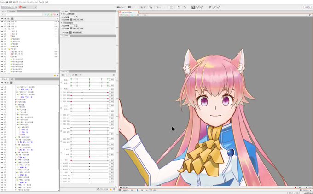Open the 表示 (View) menu
This screenshot has width=313, height=194.
tap(11, 2)
